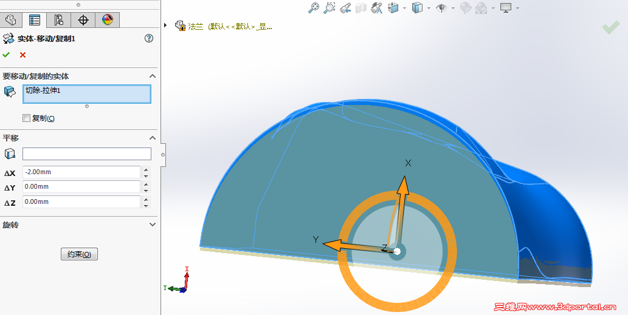Enable the 复制(C) checkbox
Viewport: 628px width, 315px height.
click(x=26, y=118)
